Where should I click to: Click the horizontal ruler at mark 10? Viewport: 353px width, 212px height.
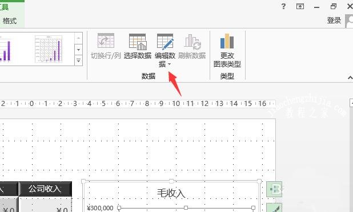click(176, 104)
